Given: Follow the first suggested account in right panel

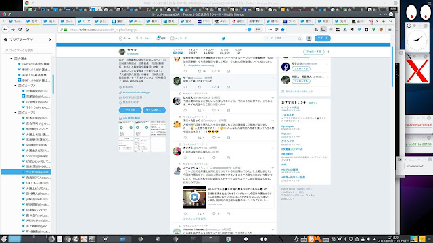Looking at the screenshot, I should (x=301, y=68).
